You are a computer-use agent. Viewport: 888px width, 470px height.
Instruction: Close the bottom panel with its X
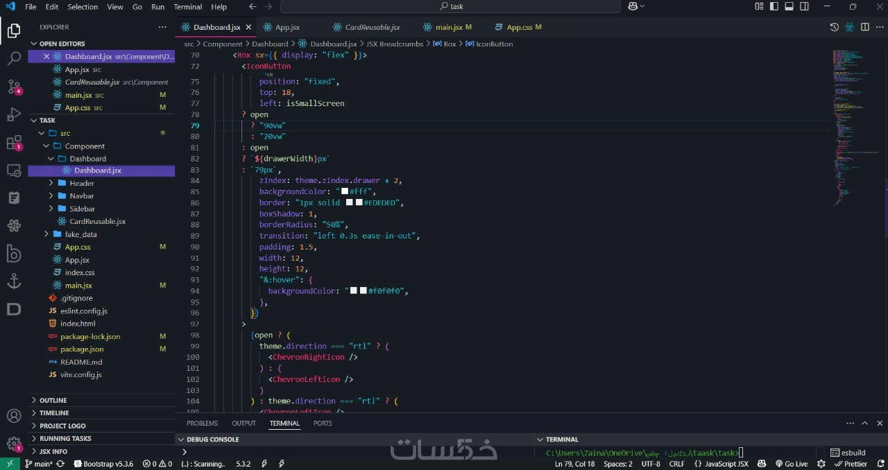click(x=880, y=423)
